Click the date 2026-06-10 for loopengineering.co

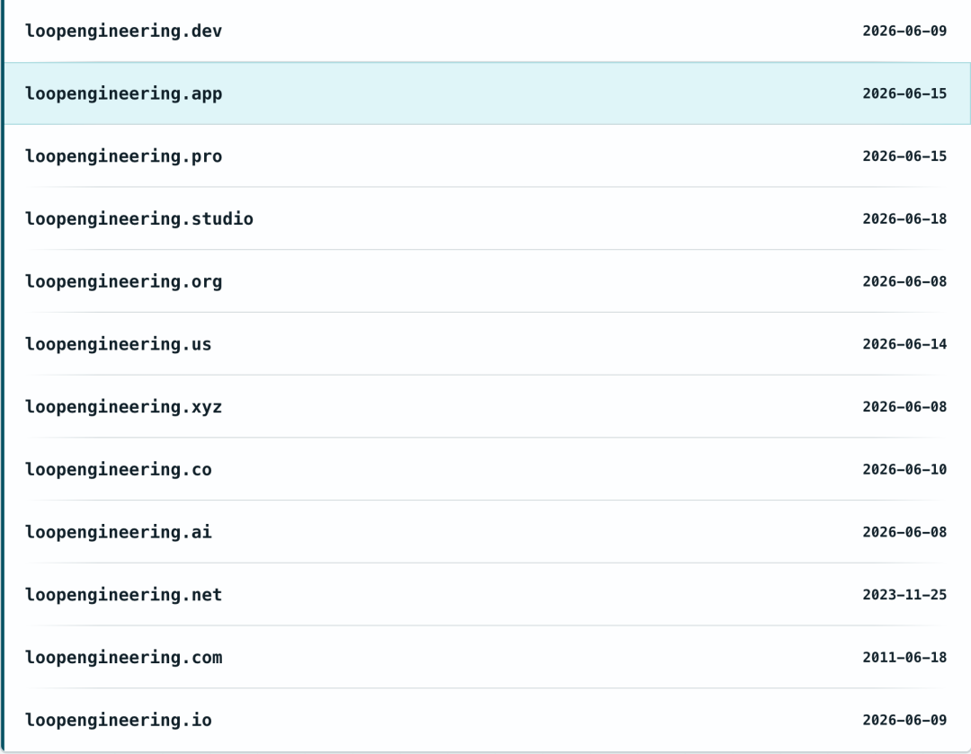click(x=904, y=469)
